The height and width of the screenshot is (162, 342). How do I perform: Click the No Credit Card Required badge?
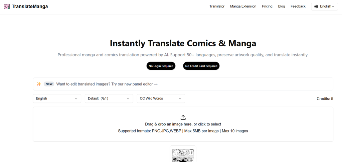coord(201,66)
